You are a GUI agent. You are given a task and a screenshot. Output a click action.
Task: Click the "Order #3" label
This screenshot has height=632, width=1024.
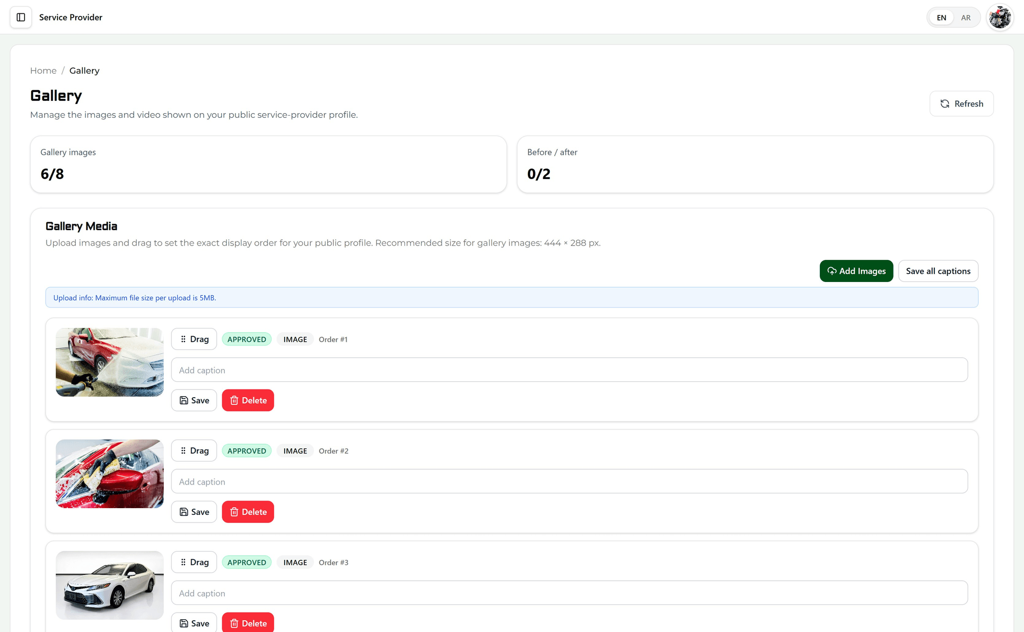click(x=334, y=562)
